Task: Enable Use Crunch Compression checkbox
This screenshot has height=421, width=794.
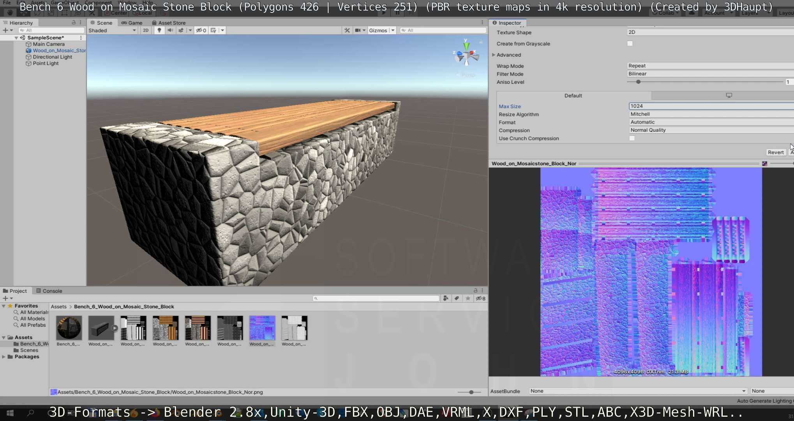Action: point(632,138)
